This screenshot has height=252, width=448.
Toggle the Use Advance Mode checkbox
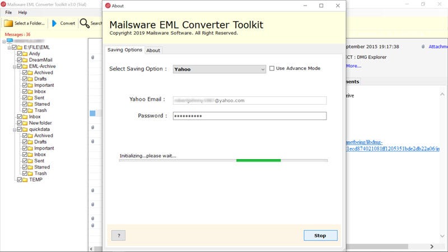272,68
